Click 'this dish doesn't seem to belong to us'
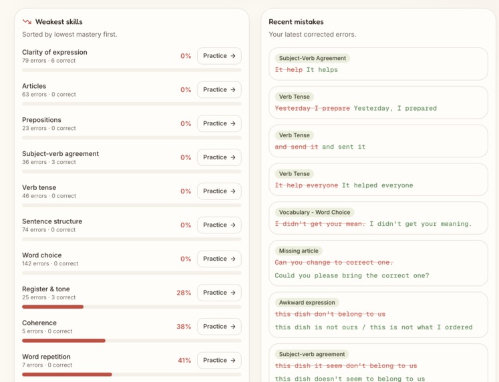 coord(350,379)
